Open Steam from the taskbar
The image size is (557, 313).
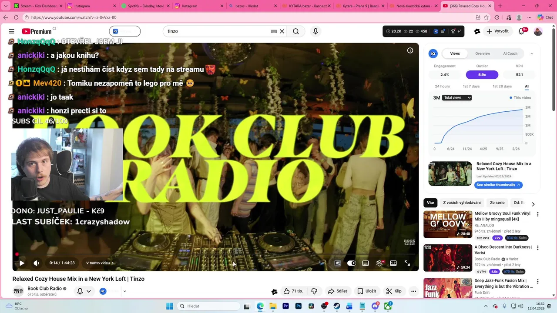tap(337, 306)
